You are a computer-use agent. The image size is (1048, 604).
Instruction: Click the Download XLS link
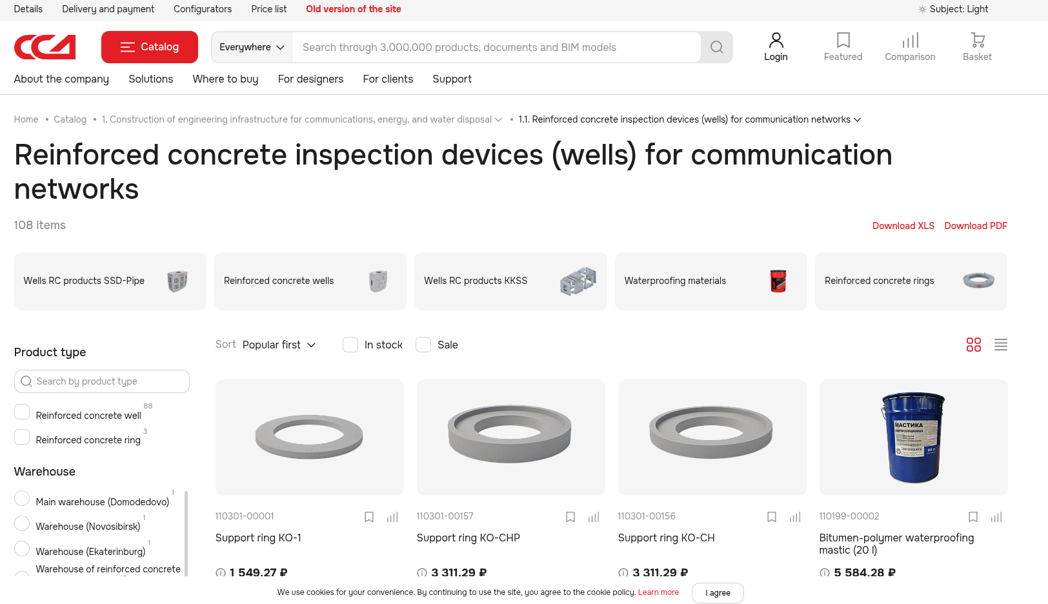pyautogui.click(x=903, y=226)
